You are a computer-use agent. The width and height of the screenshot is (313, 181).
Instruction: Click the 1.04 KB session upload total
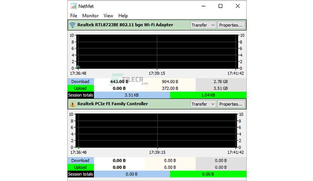[208, 95]
